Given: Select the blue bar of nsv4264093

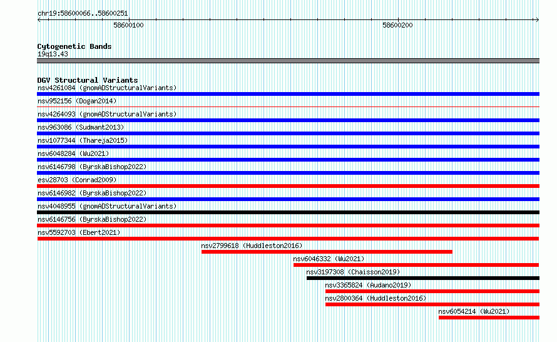Looking at the screenshot, I should coord(288,120).
